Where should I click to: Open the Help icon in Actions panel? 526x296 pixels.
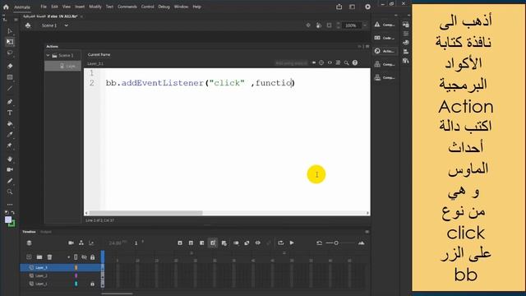355,62
